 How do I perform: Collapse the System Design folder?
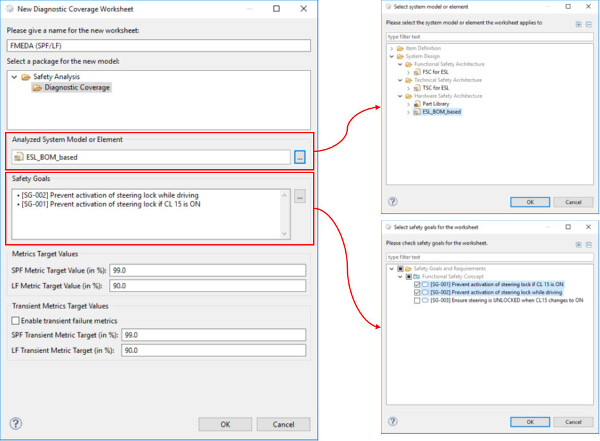coord(391,56)
